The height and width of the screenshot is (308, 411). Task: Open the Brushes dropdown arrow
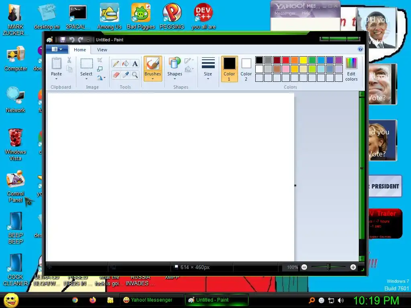tap(153, 79)
